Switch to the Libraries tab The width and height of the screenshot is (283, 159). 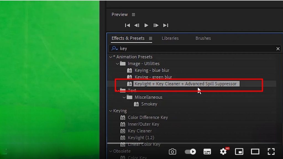[170, 38]
